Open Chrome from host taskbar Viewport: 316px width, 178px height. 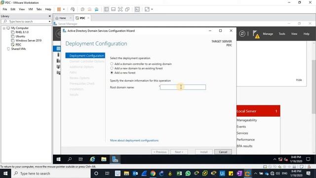tap(153, 174)
